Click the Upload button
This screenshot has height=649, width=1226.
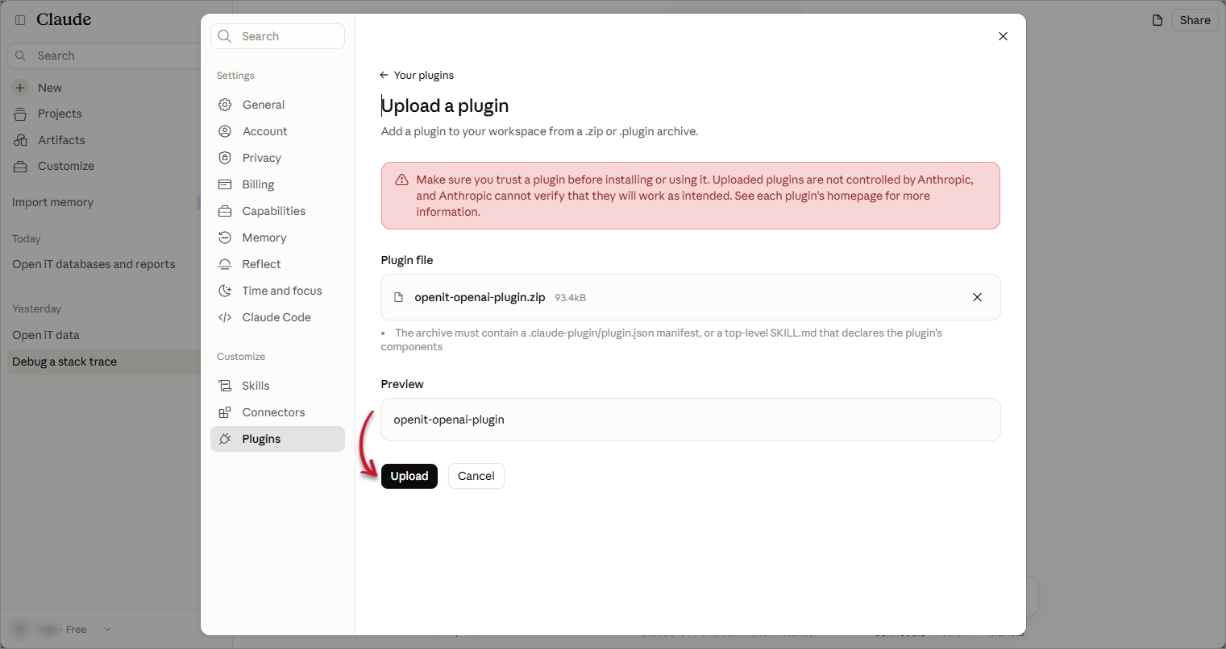click(x=409, y=476)
